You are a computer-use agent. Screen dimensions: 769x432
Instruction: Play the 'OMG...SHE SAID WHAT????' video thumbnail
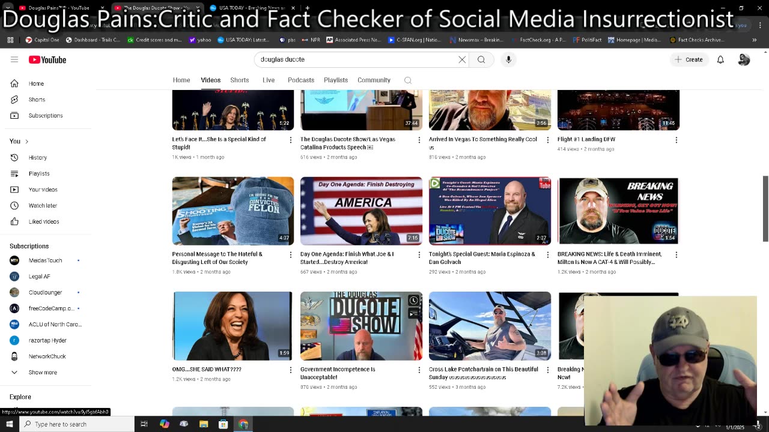(233, 326)
